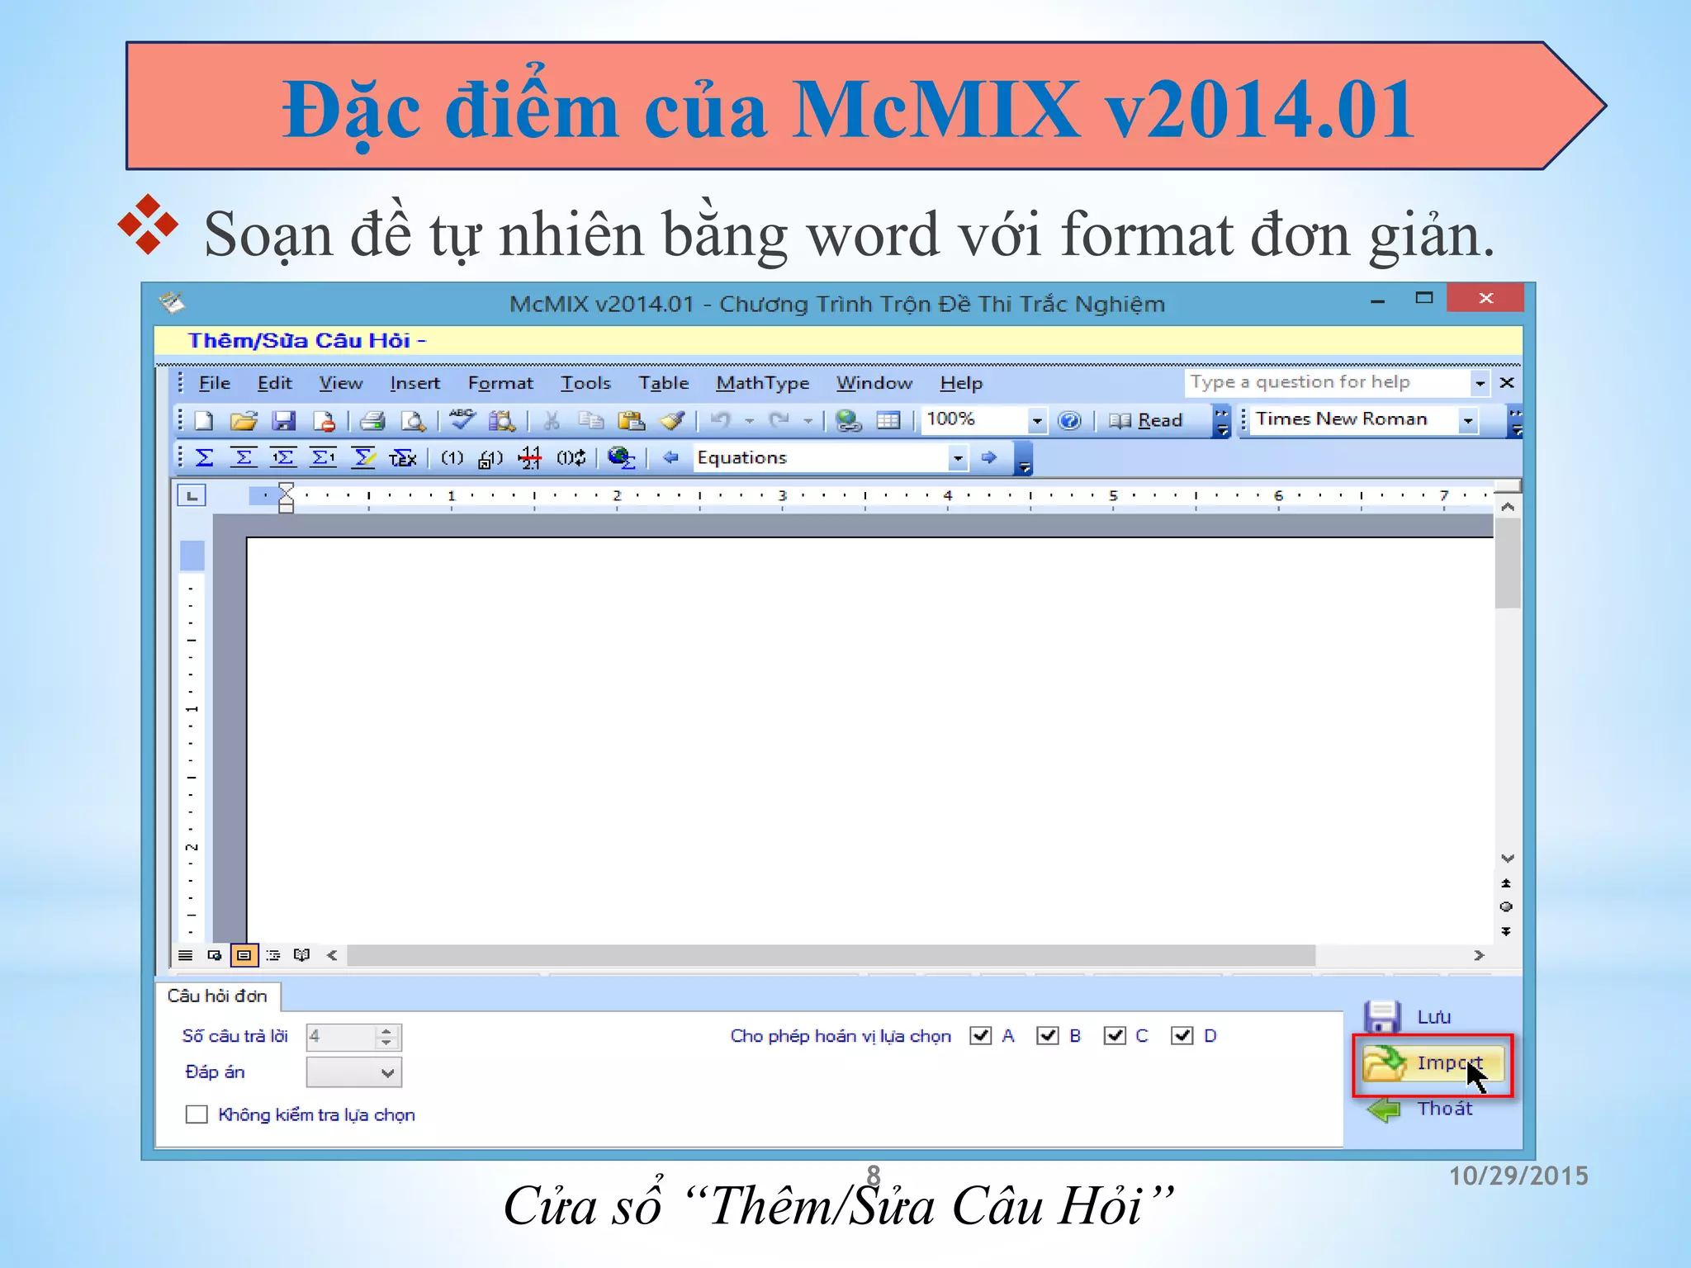Click the Save diskette icon in toolbar
The width and height of the screenshot is (1691, 1268).
click(284, 421)
